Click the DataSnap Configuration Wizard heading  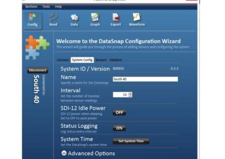pos(118,41)
